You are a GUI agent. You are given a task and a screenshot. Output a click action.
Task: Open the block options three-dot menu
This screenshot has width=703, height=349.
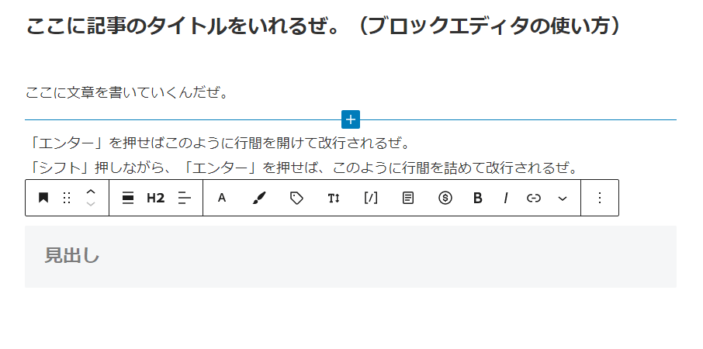pyautogui.click(x=600, y=198)
